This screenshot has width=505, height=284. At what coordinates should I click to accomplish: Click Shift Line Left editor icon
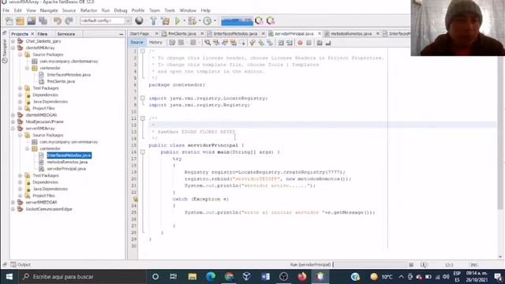[281, 43]
